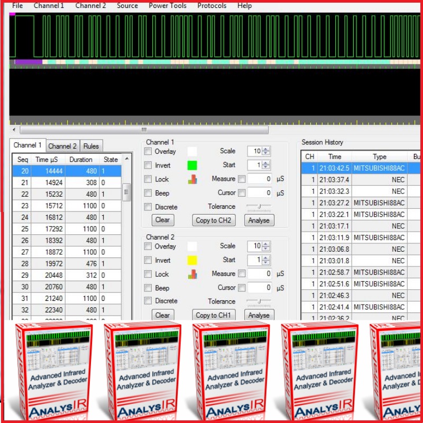Click Channel 2 Analyse button
This screenshot has width=423, height=423.
259,315
